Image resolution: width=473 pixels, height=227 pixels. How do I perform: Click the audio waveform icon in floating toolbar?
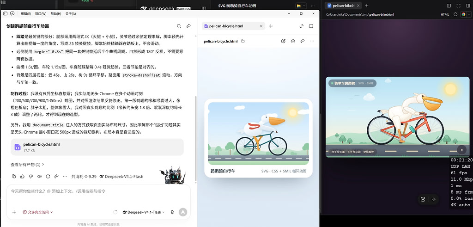(x=434, y=199)
